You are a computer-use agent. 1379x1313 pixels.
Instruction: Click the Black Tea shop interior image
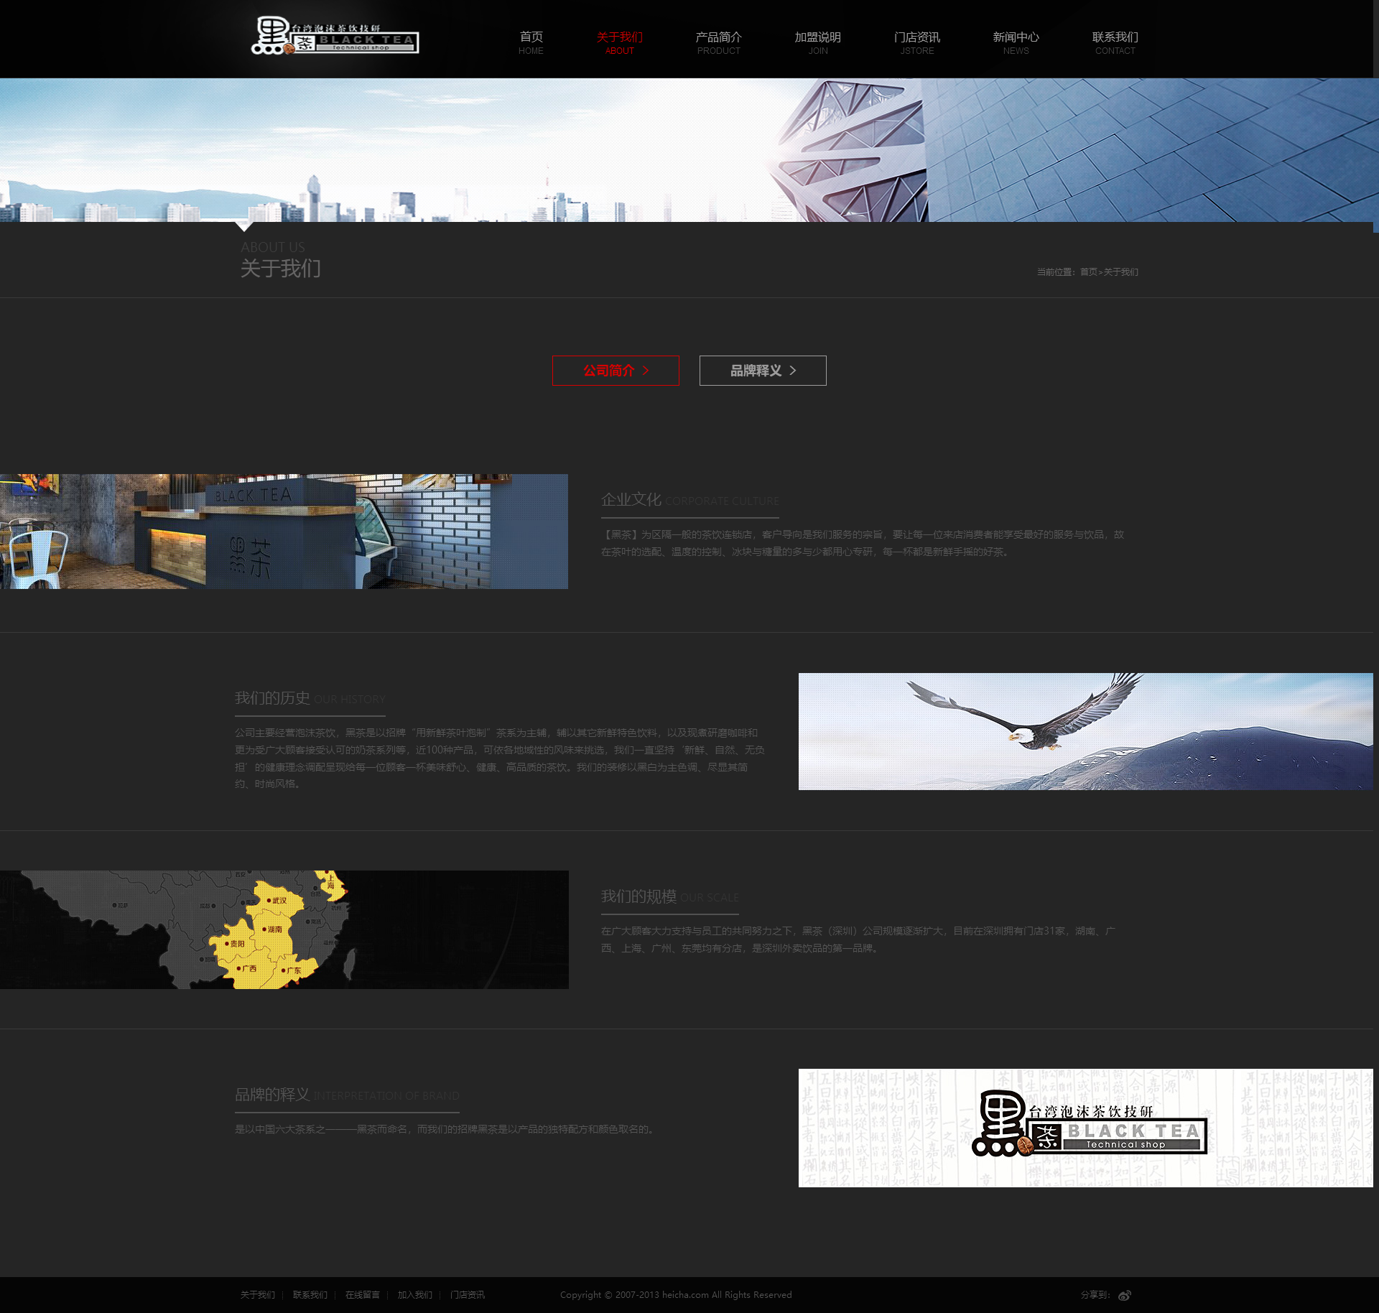[x=284, y=532]
